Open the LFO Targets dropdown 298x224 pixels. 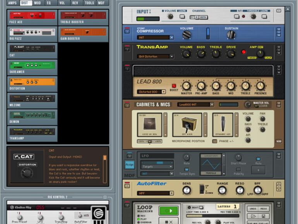(x=157, y=167)
